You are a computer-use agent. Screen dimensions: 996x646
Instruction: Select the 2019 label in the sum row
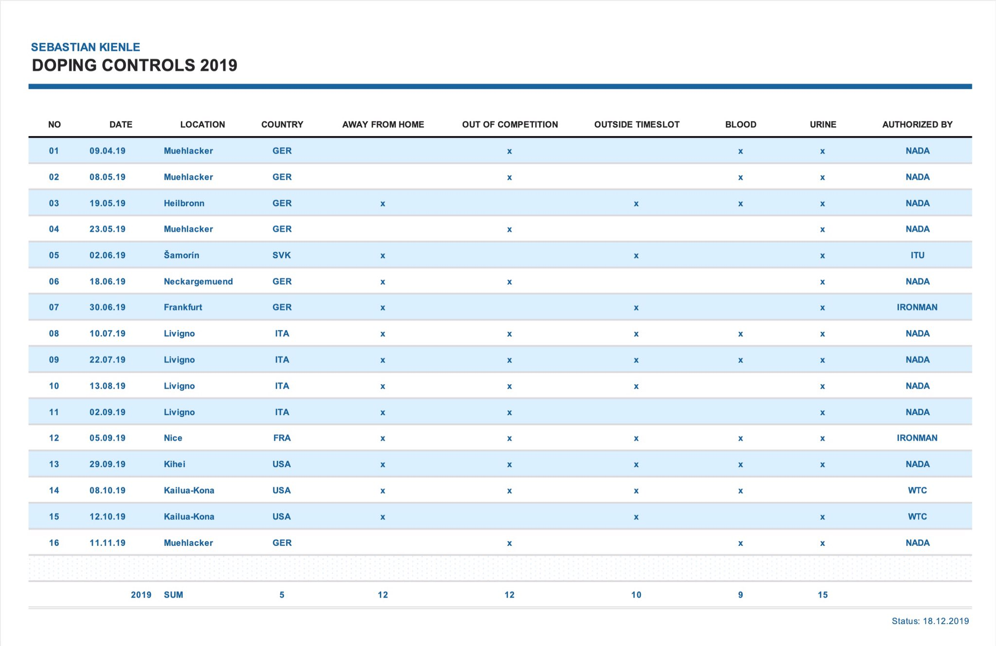pyautogui.click(x=141, y=595)
